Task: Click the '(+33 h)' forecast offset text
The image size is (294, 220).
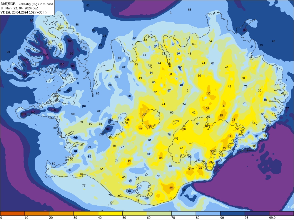Action: coord(41,12)
